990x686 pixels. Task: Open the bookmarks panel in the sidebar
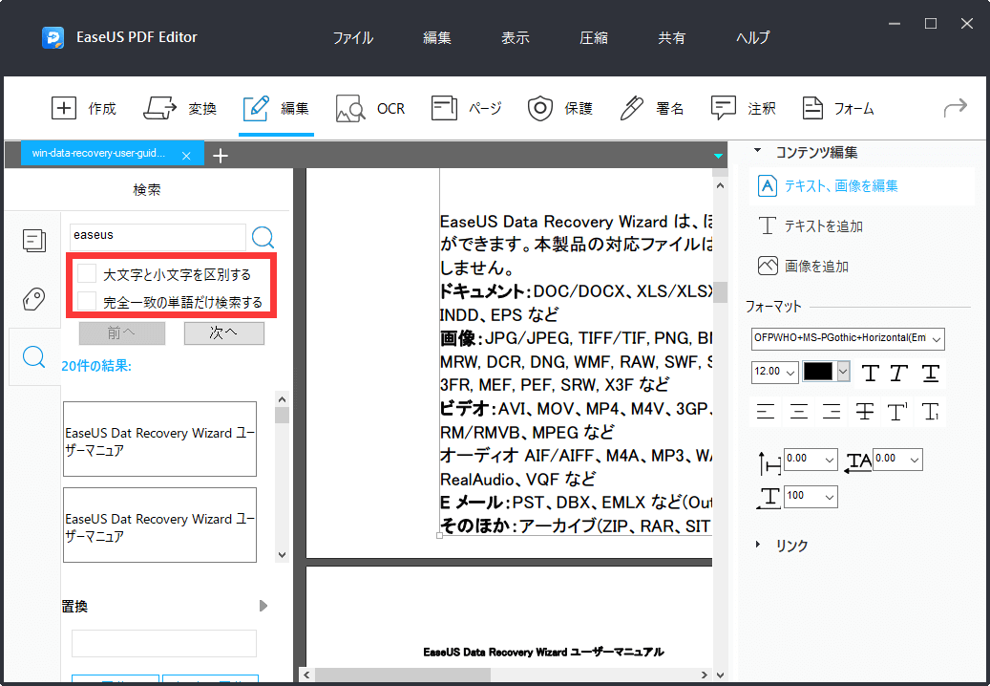coord(34,300)
